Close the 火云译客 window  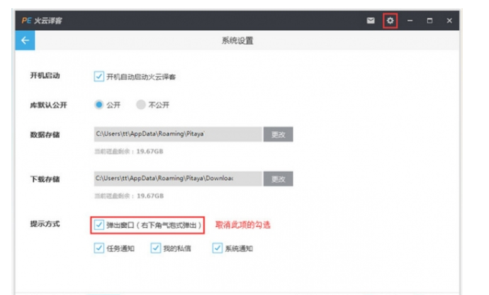coord(449,21)
